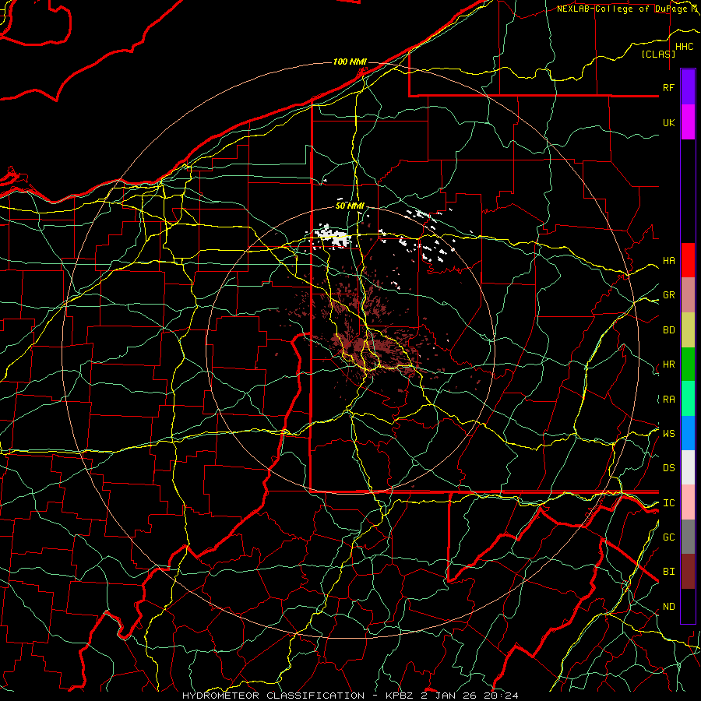Select the GC gray legend swatch
The image size is (701, 701).
coord(688,537)
